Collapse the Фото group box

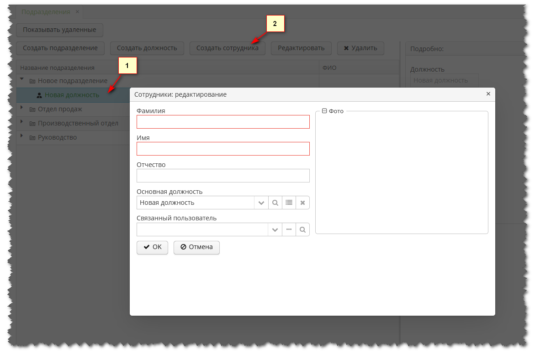coord(323,111)
